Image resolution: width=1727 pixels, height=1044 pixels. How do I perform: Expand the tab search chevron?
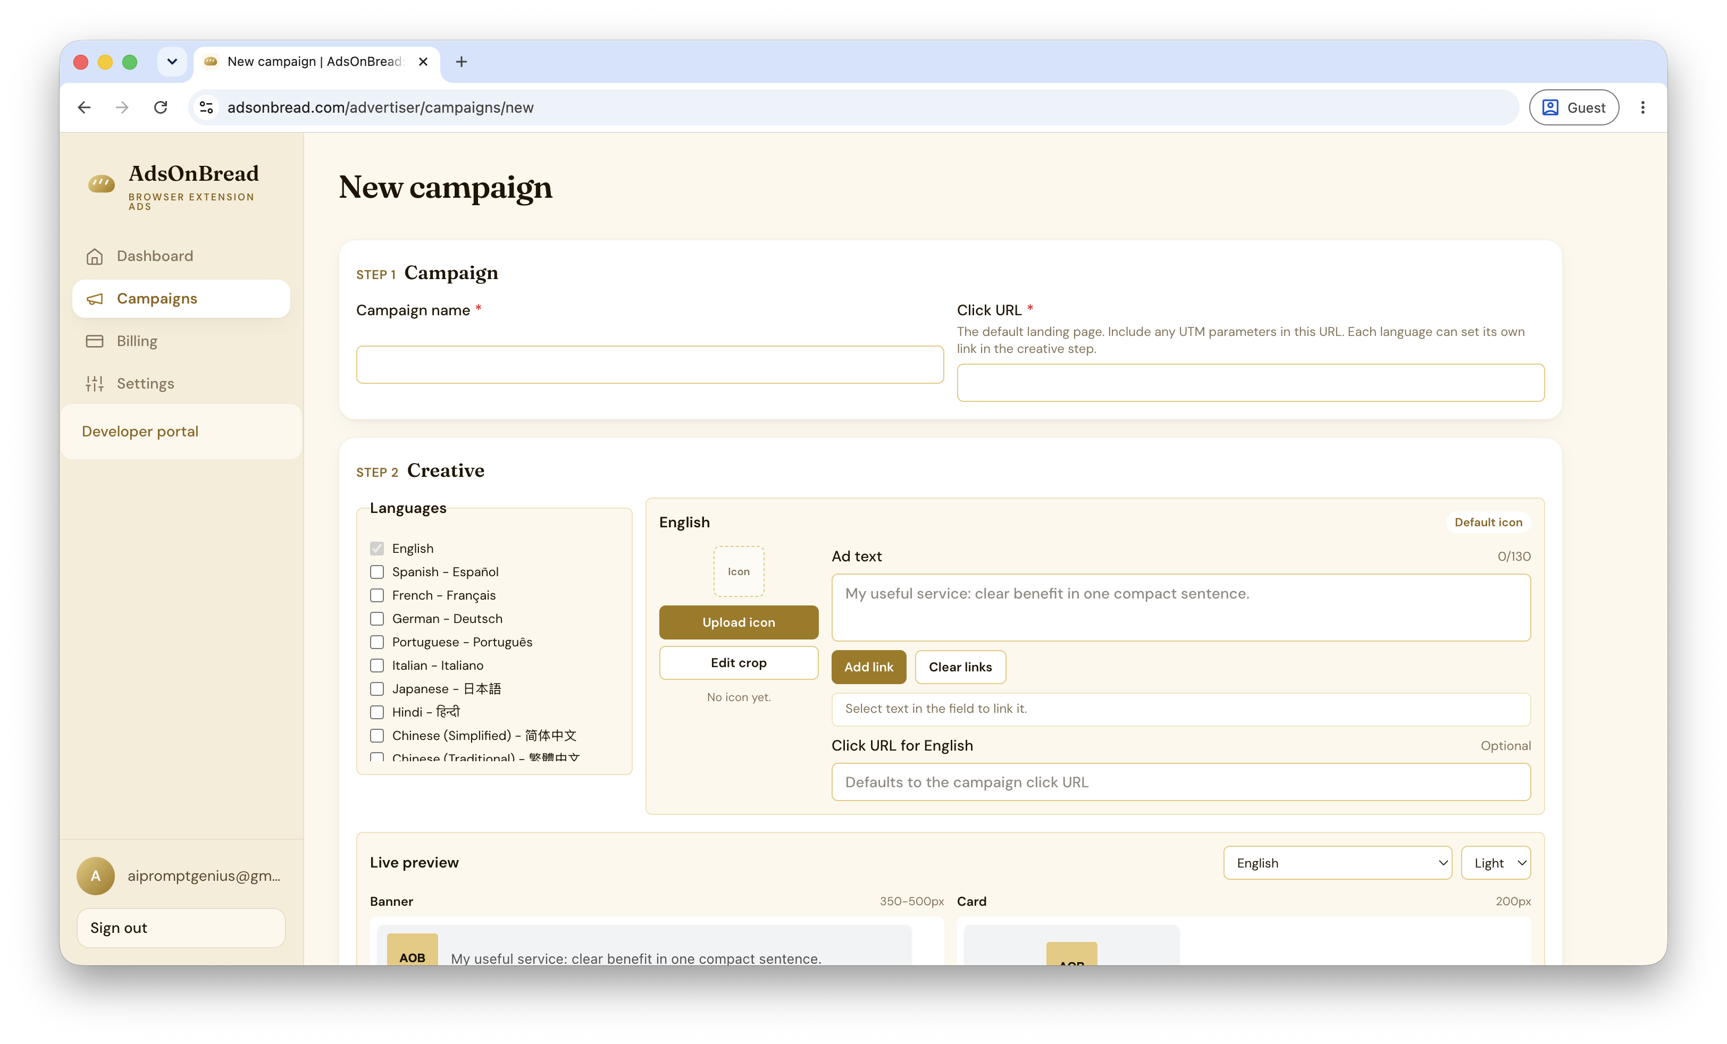pos(172,62)
